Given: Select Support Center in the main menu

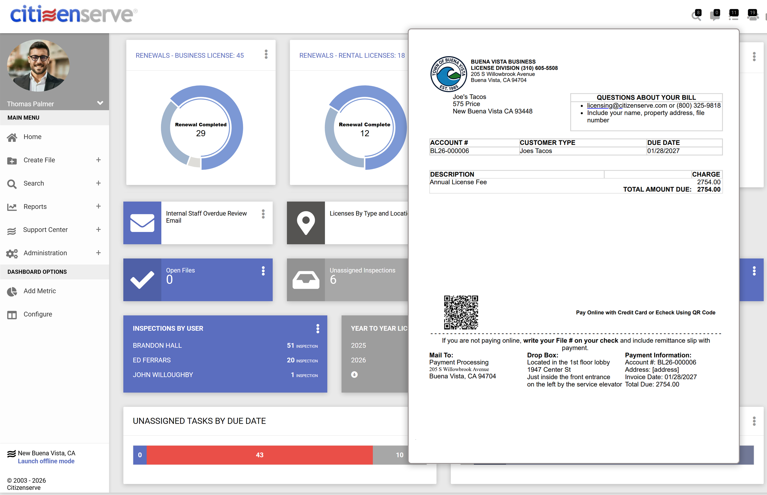Looking at the screenshot, I should point(45,230).
